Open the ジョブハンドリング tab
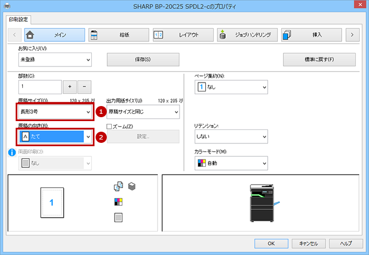The width and height of the screenshot is (369, 255). coord(247,35)
